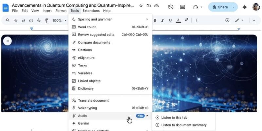Click the Google Docs home icon
The width and height of the screenshot is (262, 131).
(x=5, y=8)
